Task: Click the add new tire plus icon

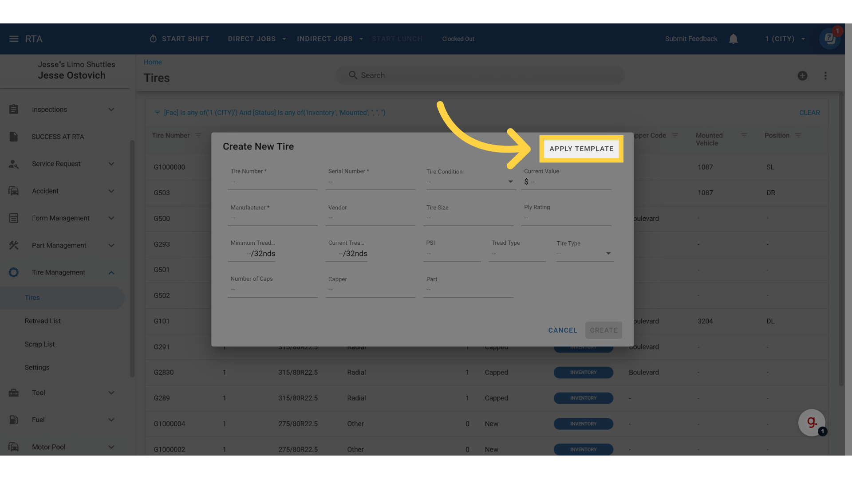Action: (x=802, y=76)
